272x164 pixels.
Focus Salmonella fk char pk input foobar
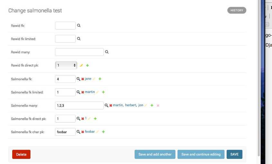tap(65, 132)
